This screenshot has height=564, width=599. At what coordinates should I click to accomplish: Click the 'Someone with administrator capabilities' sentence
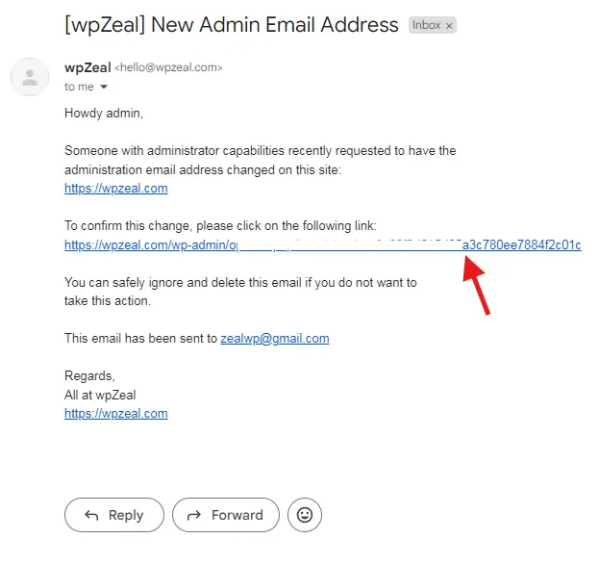(x=260, y=151)
